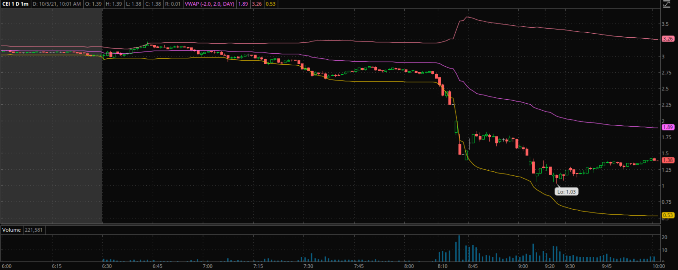
Task: Click the 7:15 time axis label
Action: tap(258, 266)
